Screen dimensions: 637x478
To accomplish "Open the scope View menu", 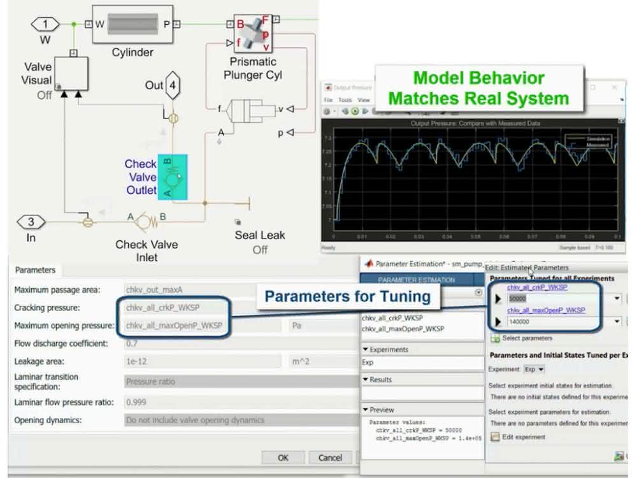I will 363,99.
